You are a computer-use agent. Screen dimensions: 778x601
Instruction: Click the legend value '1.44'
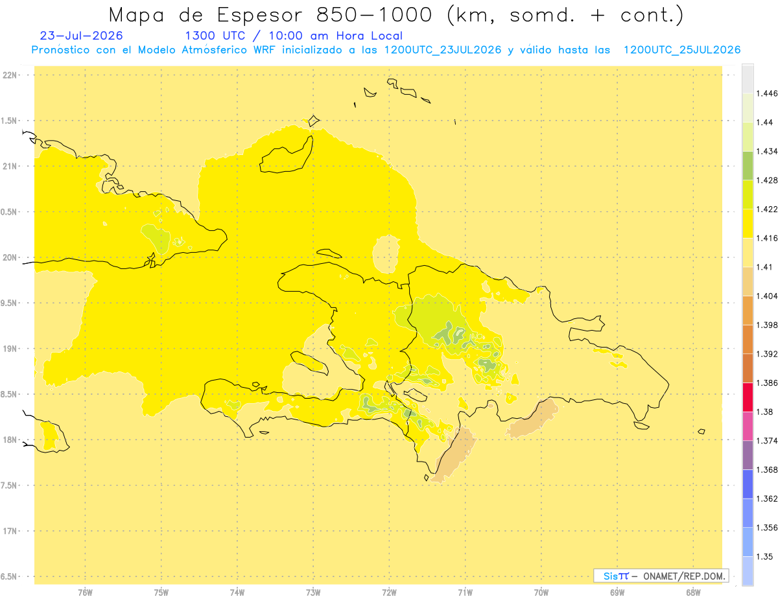tap(764, 123)
